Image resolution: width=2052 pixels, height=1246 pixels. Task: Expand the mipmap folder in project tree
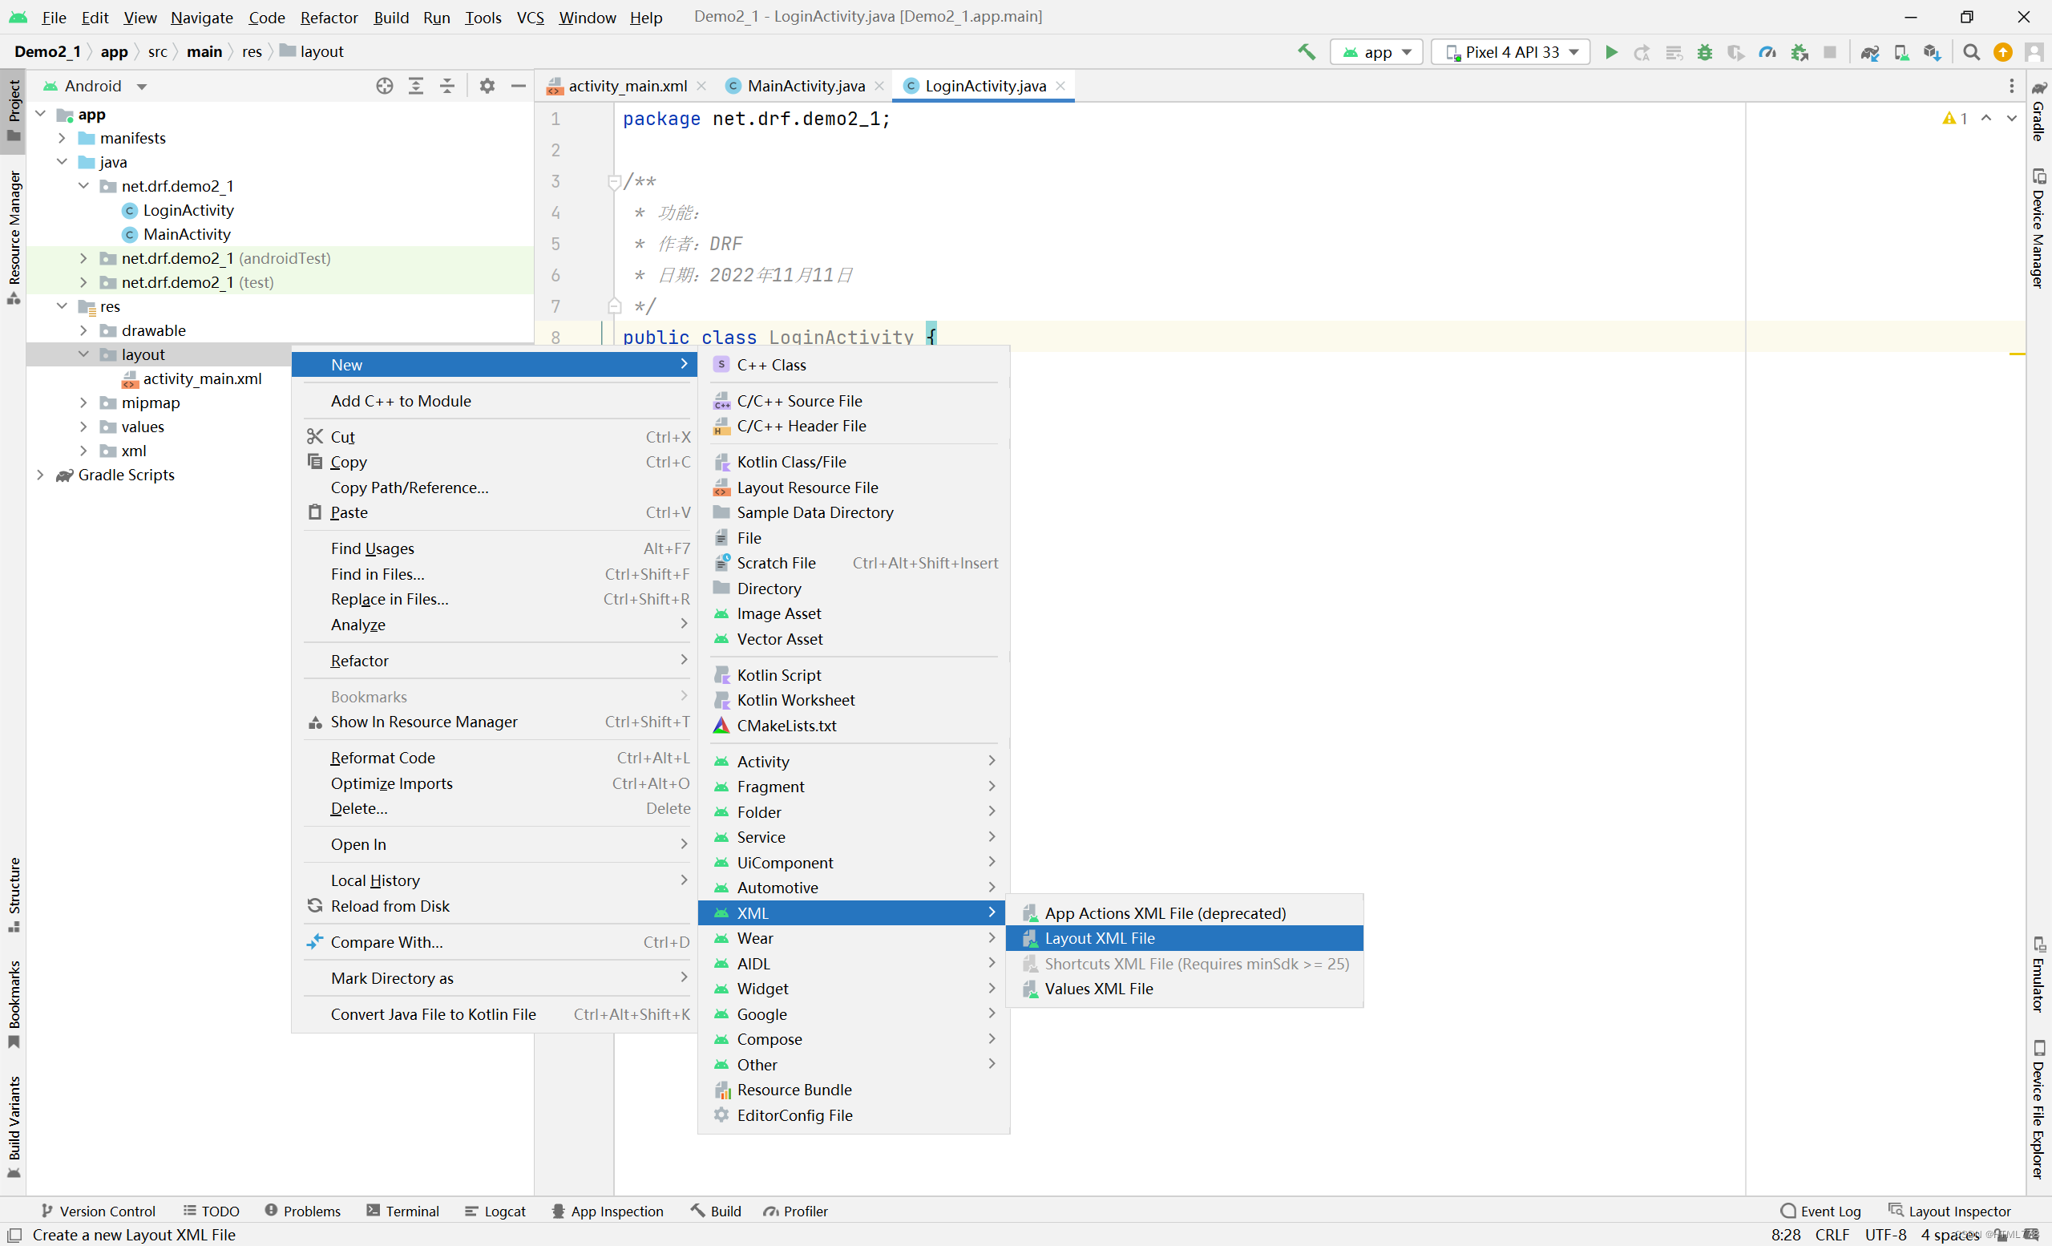pos(83,403)
